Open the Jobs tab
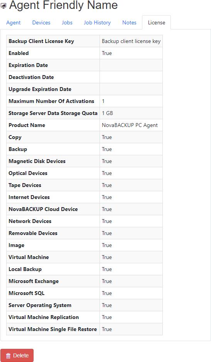Image resolution: width=211 pixels, height=362 pixels. tap(67, 22)
